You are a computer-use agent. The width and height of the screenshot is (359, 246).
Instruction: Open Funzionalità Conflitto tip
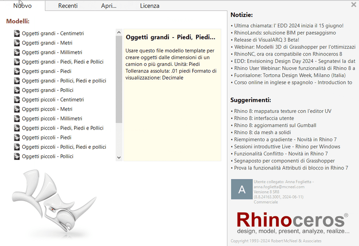pos(281,154)
